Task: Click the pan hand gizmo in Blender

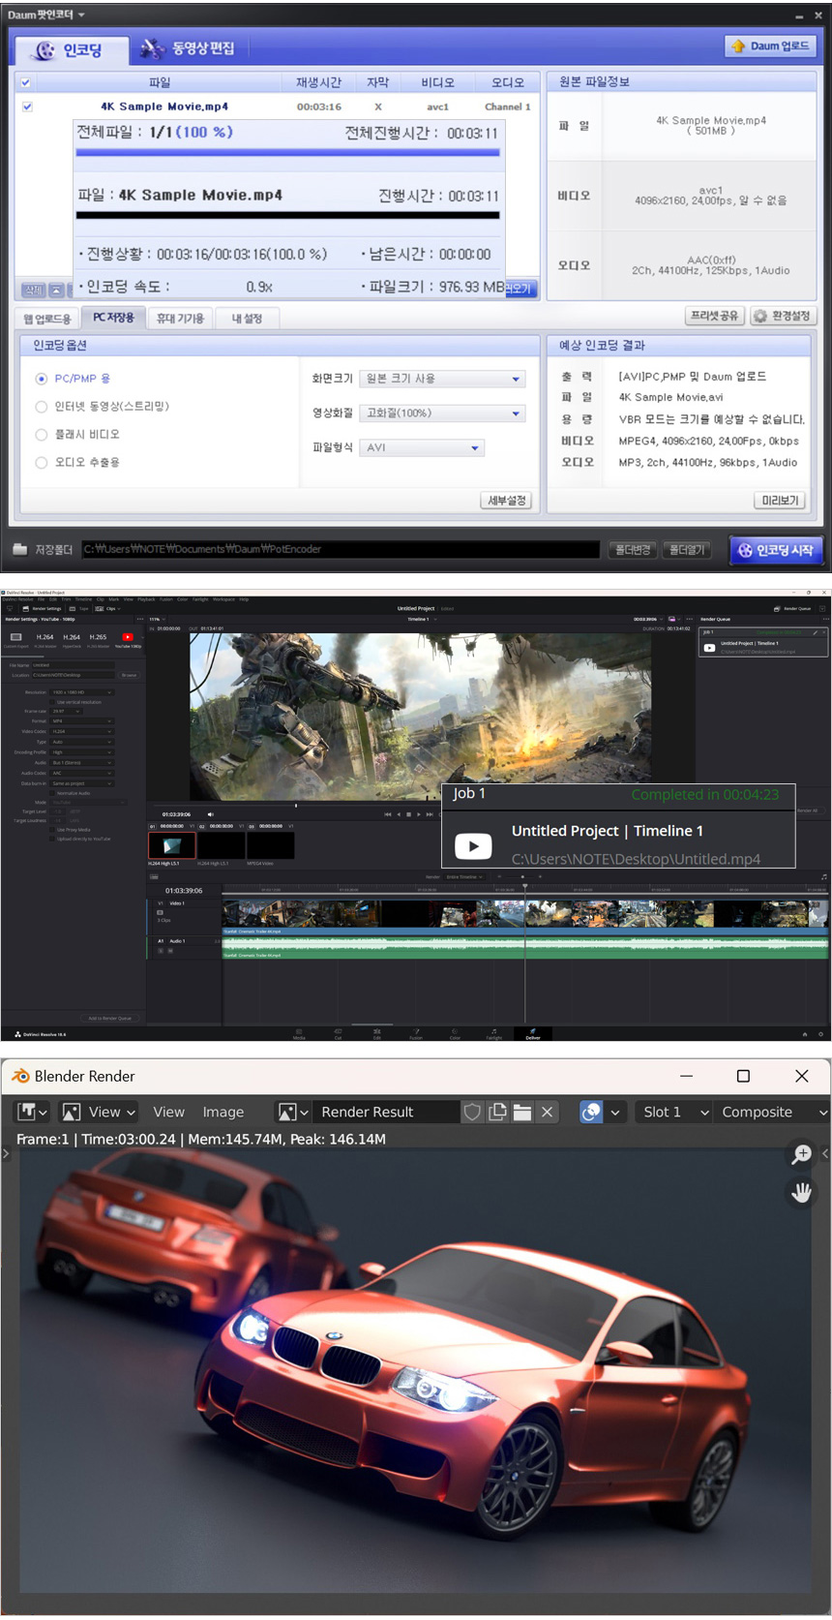Action: [x=802, y=1192]
